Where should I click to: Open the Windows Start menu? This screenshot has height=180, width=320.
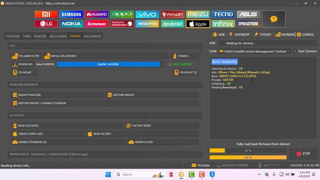(x=108, y=174)
